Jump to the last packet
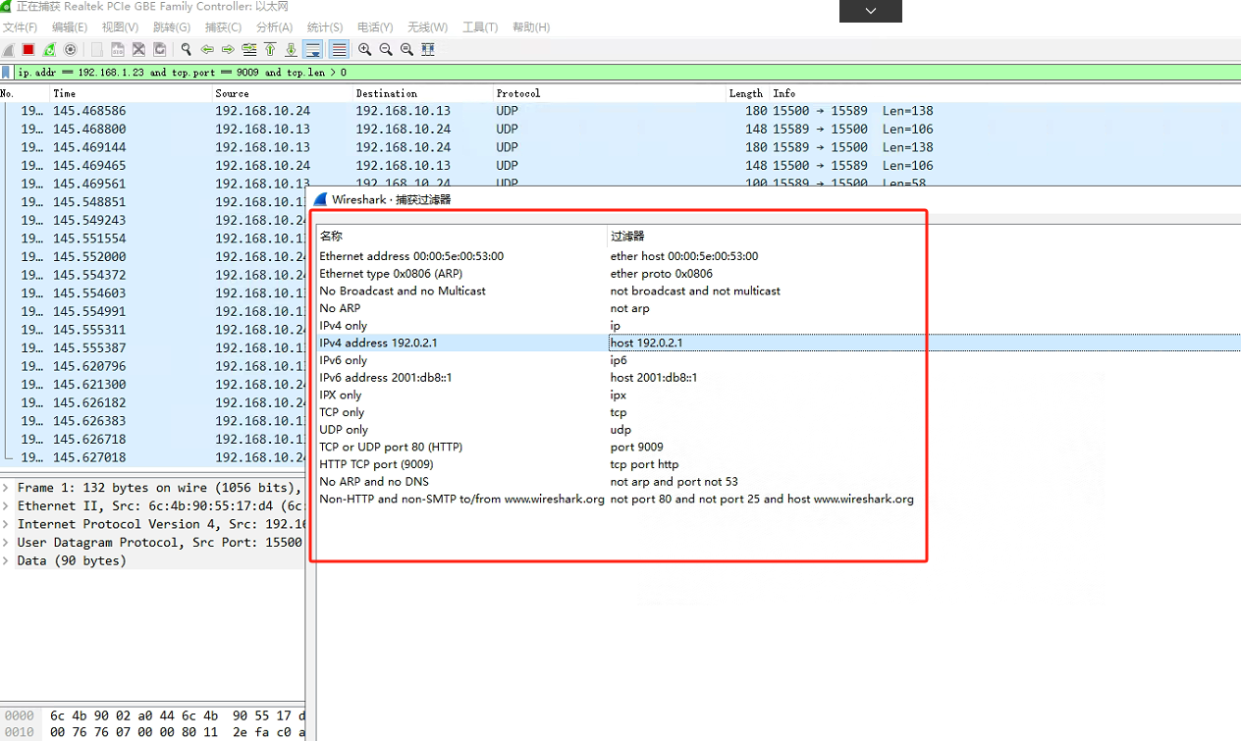The image size is (1241, 741). click(x=291, y=49)
